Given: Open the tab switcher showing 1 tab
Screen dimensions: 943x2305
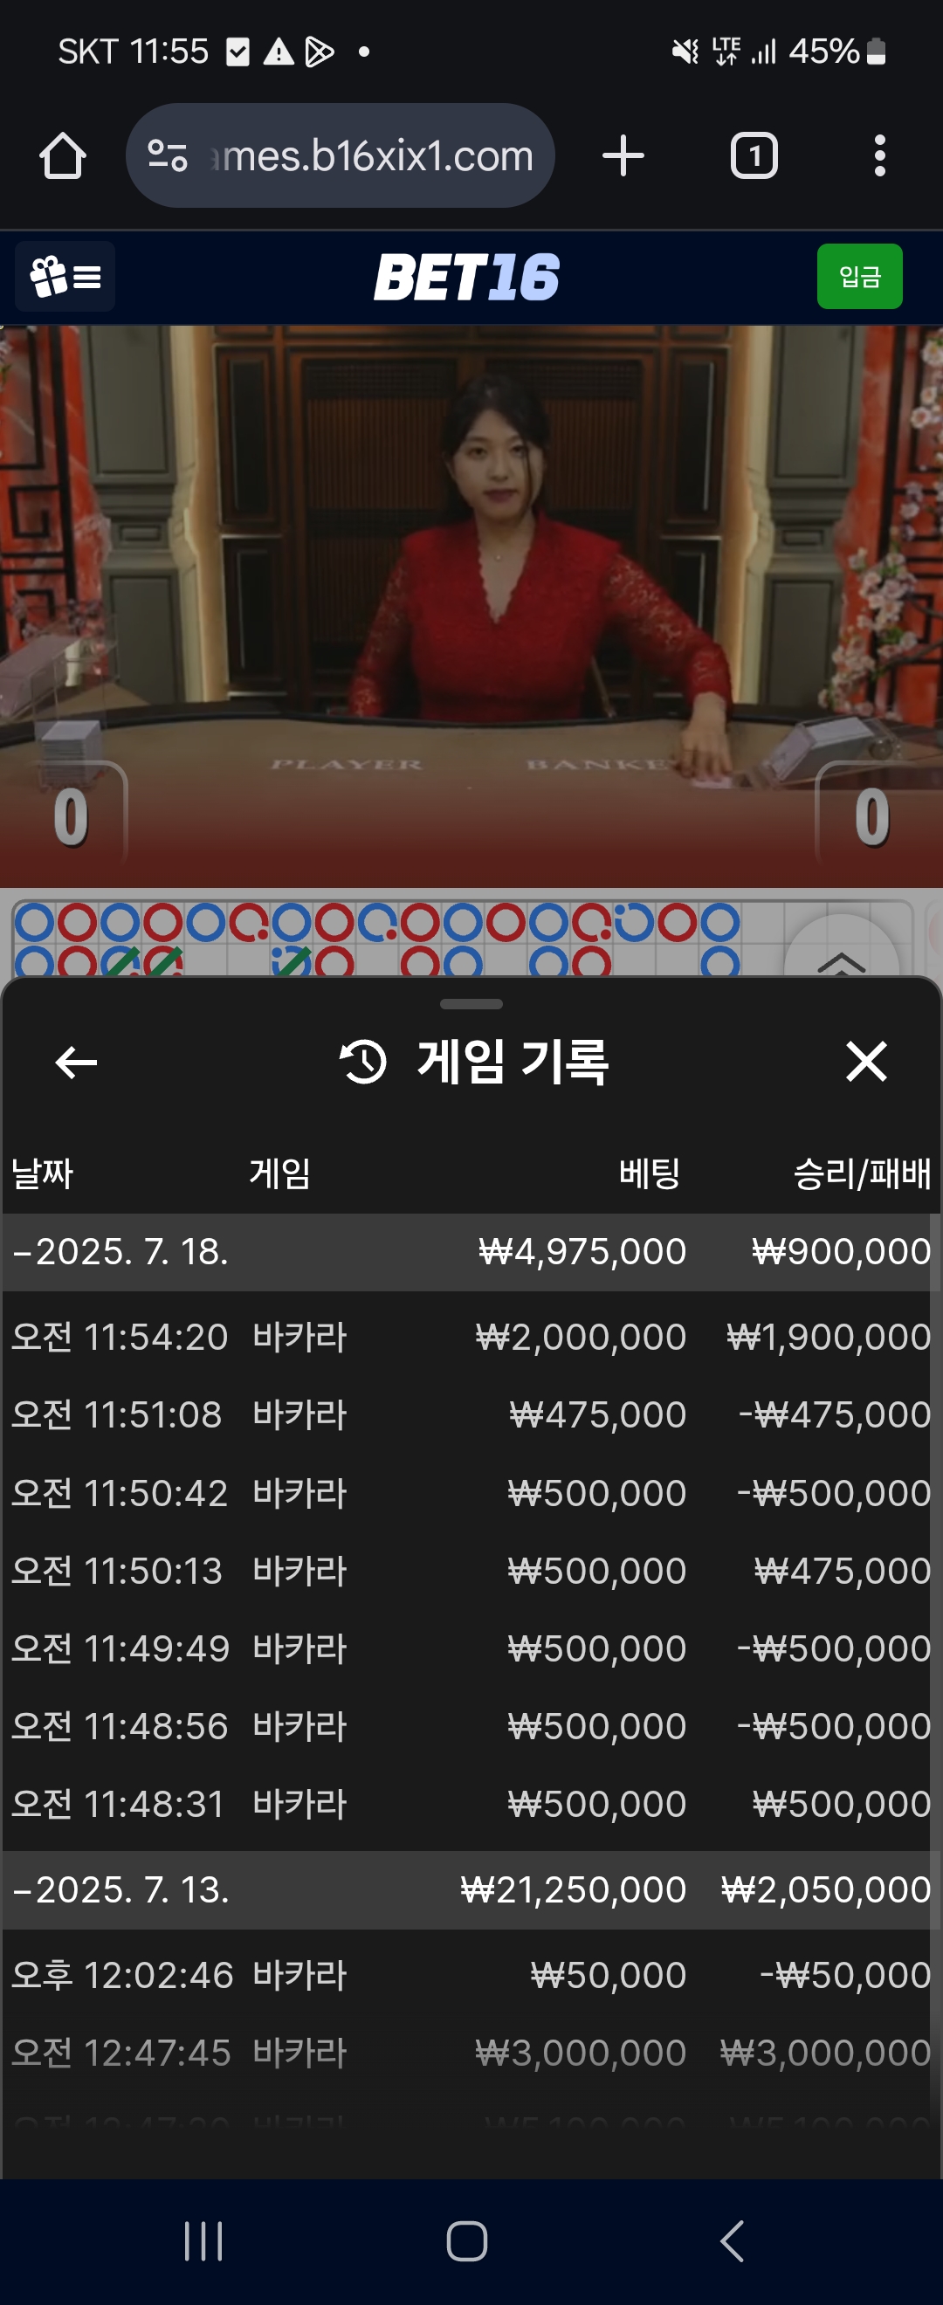Looking at the screenshot, I should (754, 156).
